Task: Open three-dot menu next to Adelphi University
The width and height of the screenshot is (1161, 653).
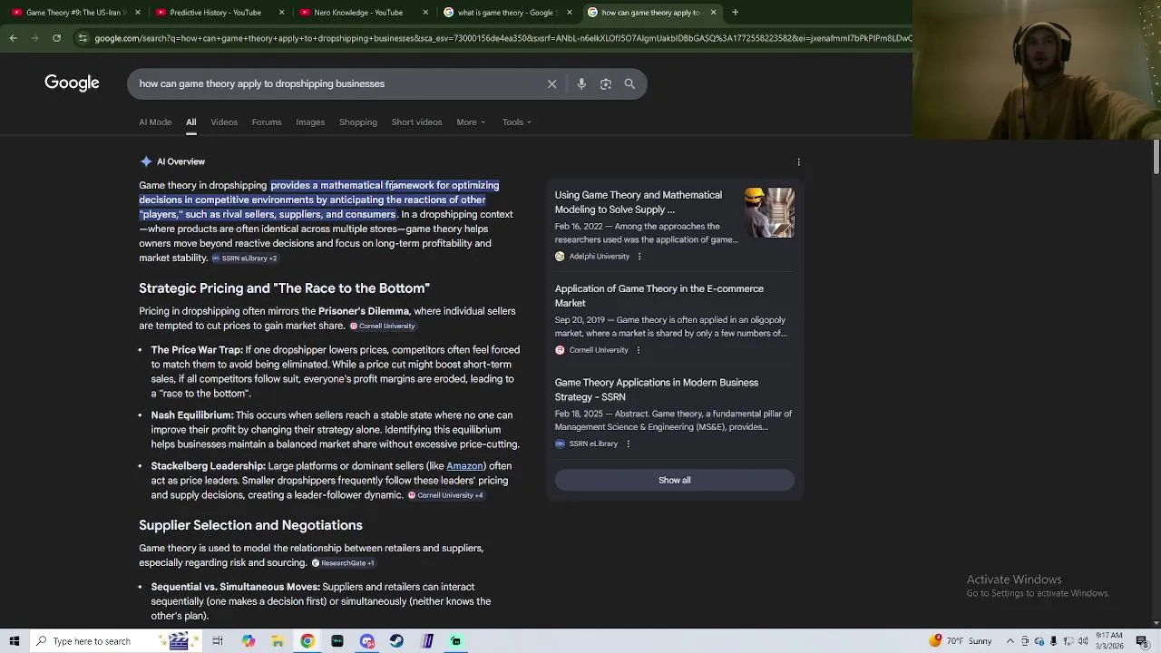Action: [x=639, y=257]
